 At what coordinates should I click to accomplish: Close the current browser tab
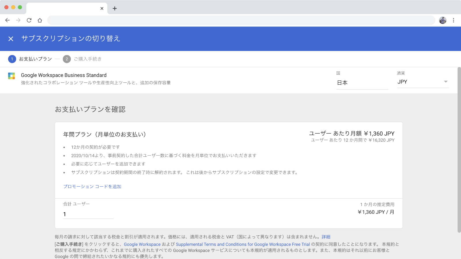[x=102, y=8]
